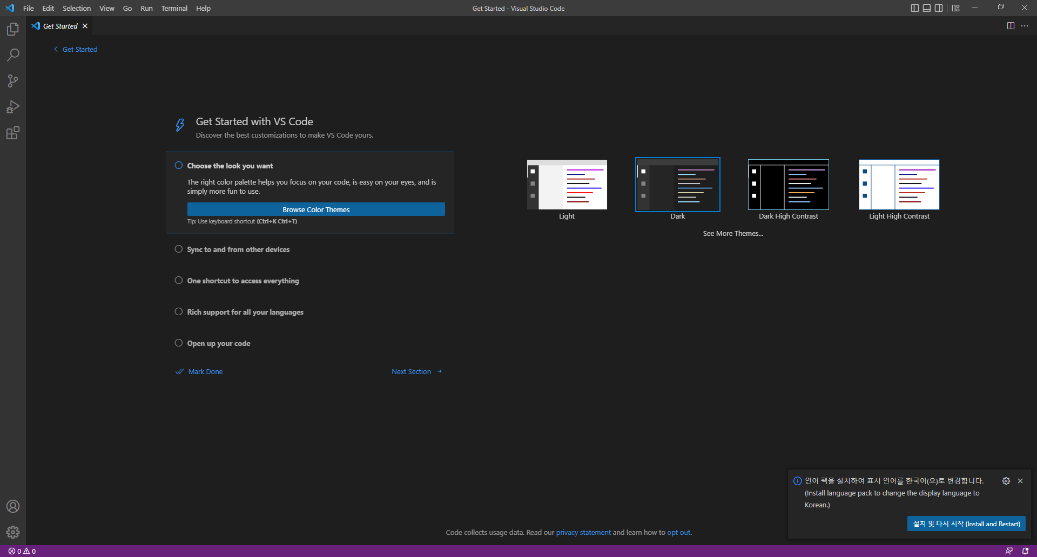Follow the opt out link
Viewport: 1037px width, 557px height.
point(679,532)
